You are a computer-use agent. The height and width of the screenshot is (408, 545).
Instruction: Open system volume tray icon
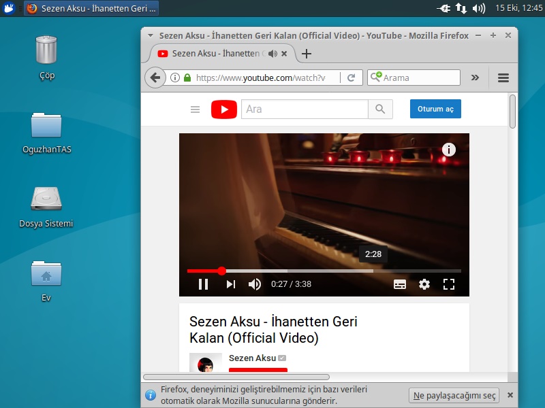pos(479,8)
